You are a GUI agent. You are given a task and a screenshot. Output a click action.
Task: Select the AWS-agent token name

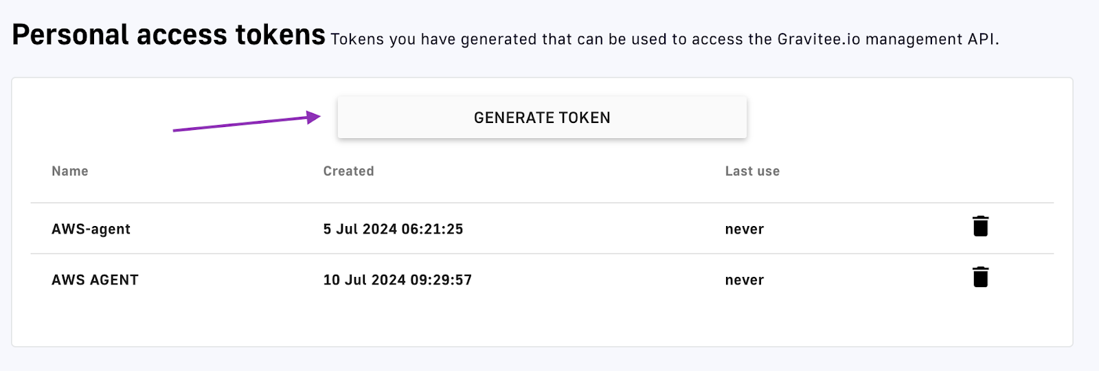coord(91,229)
